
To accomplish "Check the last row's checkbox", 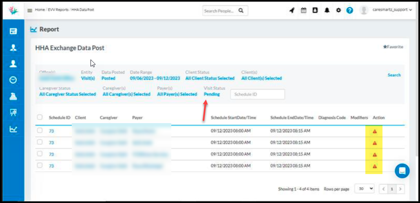I will 40,165.
